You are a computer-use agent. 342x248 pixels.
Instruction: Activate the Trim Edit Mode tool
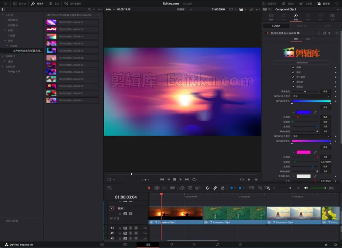tap(157, 188)
